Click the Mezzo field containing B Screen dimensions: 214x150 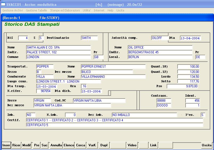pyautogui.click(x=39, y=72)
